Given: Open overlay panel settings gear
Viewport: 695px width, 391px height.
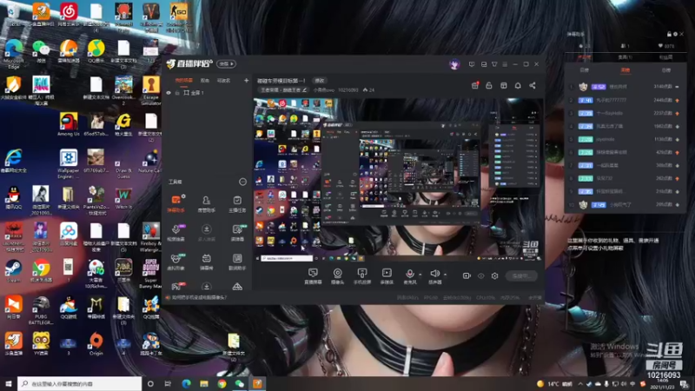Looking at the screenshot, I should tap(675, 34).
